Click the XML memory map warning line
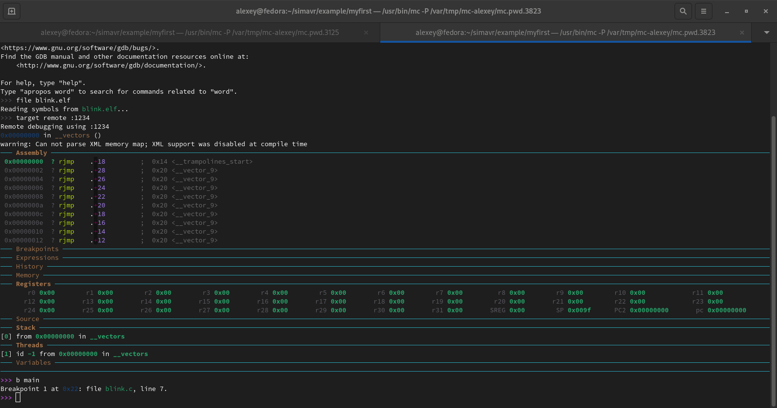 coord(154,144)
